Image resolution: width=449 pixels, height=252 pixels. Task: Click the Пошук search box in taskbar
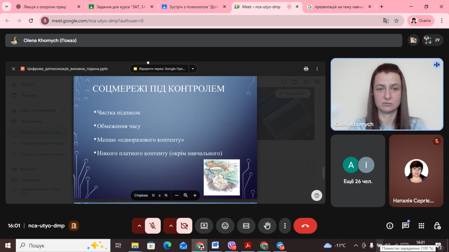click(x=56, y=245)
